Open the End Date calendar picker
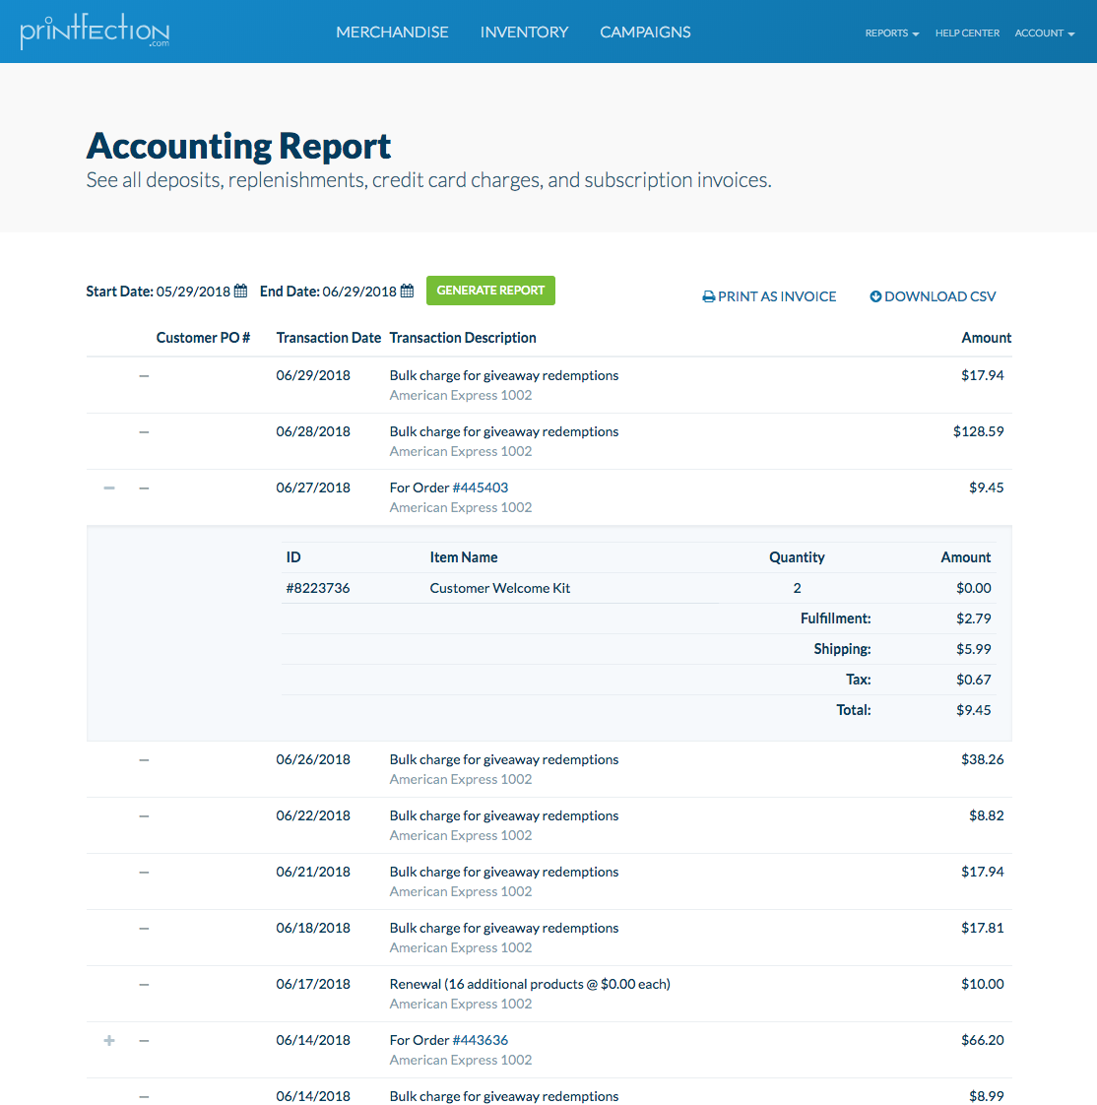1097x1105 pixels. click(407, 291)
